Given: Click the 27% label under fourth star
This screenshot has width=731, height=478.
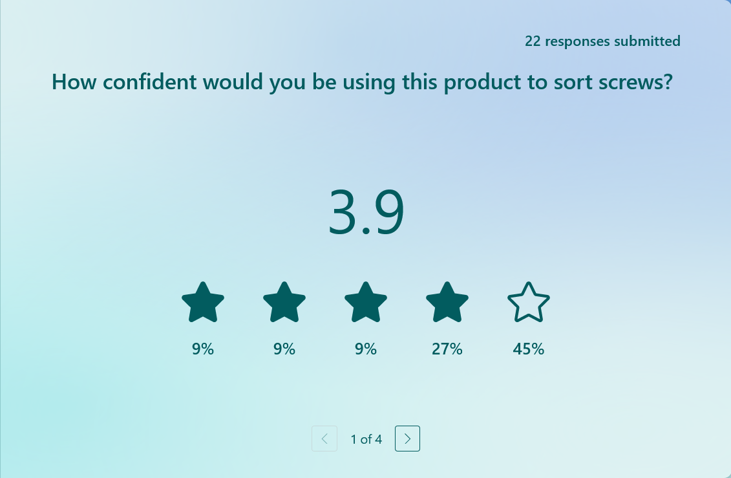Looking at the screenshot, I should 447,349.
